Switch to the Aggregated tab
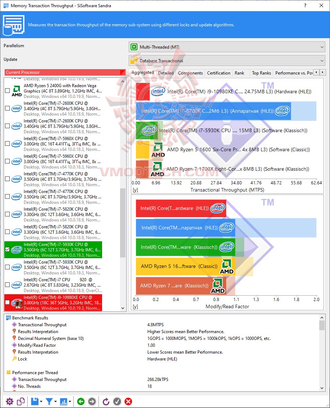This screenshot has width=330, height=408. (142, 73)
